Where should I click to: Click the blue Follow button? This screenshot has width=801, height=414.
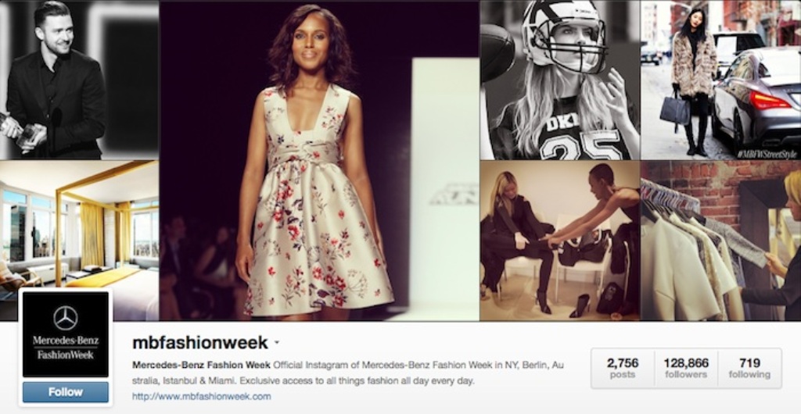pyautogui.click(x=66, y=392)
